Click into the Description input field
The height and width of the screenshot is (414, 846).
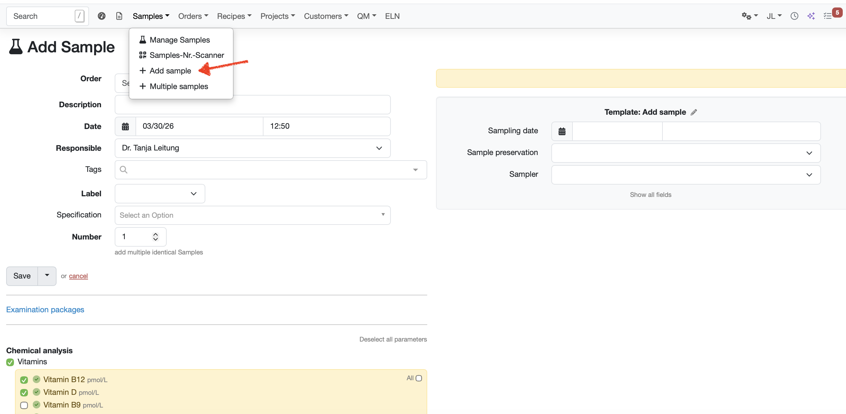tap(252, 105)
